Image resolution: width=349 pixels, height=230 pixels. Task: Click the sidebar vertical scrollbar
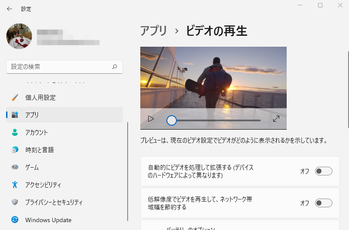pyautogui.click(x=128, y=172)
